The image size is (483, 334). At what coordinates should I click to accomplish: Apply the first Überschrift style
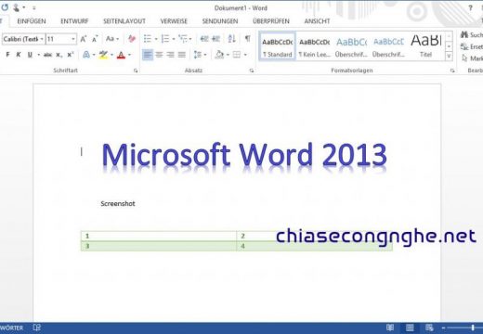(351, 46)
